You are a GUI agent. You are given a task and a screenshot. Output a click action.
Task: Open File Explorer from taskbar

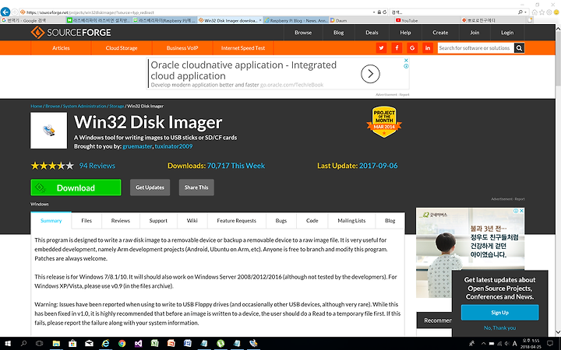(x=56, y=344)
